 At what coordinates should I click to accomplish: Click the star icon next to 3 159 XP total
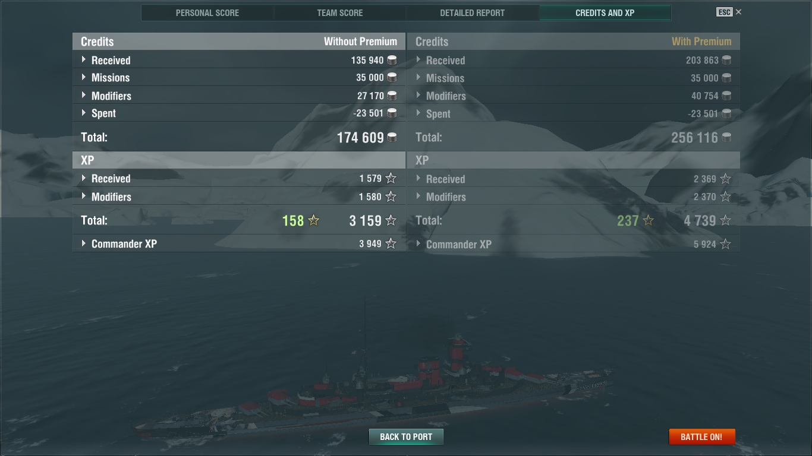pyautogui.click(x=391, y=220)
